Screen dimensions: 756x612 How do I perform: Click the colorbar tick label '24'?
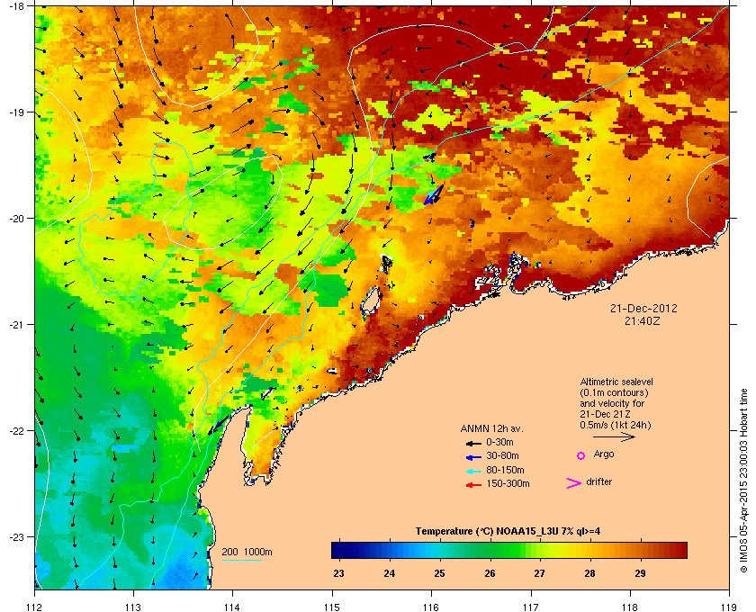tap(389, 573)
